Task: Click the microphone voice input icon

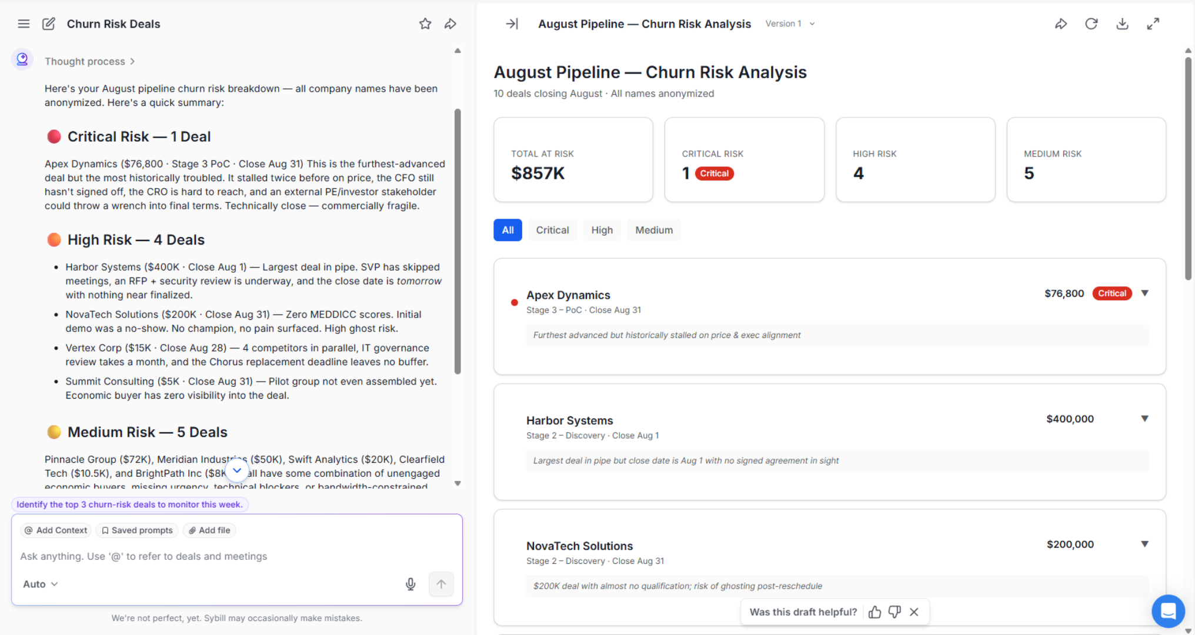Action: [410, 584]
